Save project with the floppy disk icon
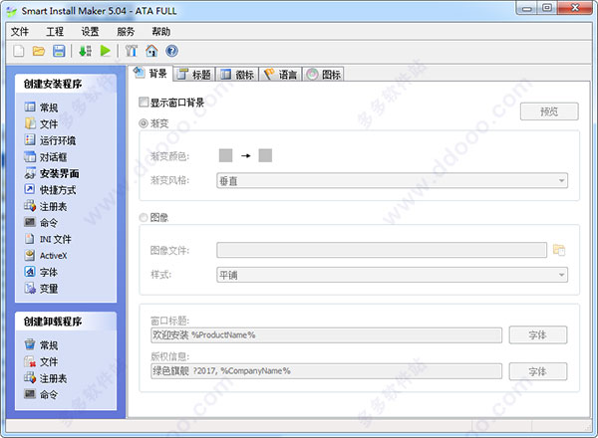 59,51
